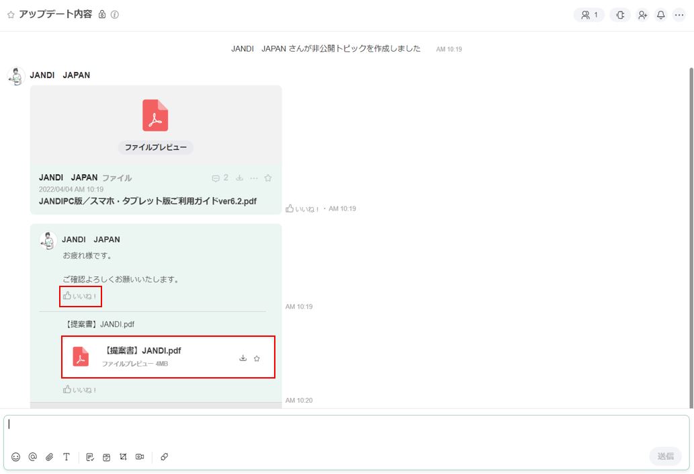Click the JANDI JAPAN avatar on the first message

click(x=16, y=76)
